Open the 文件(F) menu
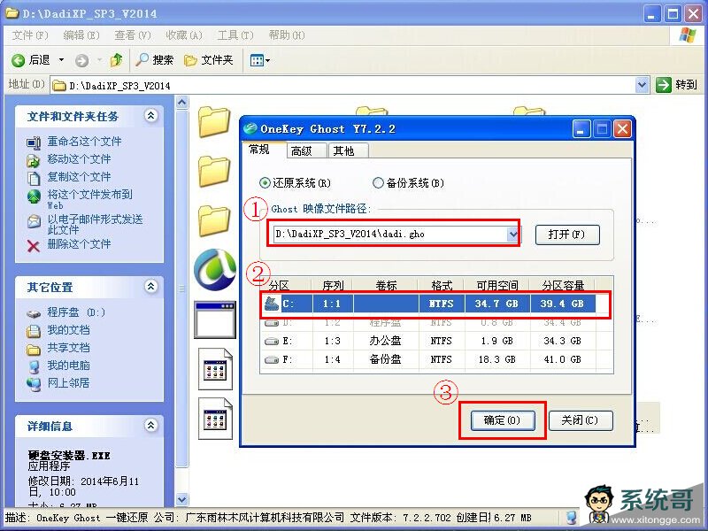 pos(30,35)
